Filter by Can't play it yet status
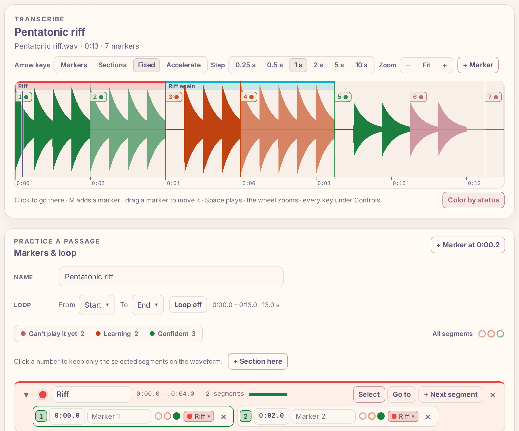Viewport: 519px width, 431px height. pyautogui.click(x=52, y=334)
